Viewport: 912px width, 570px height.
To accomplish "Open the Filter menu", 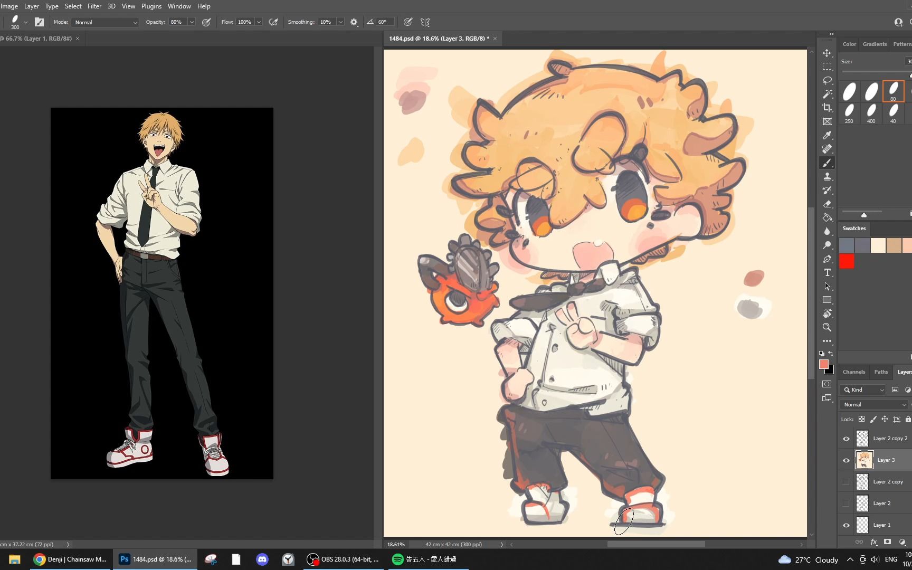I will (94, 6).
